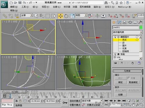Toggle the 3D Snaps button

pos(110,16)
